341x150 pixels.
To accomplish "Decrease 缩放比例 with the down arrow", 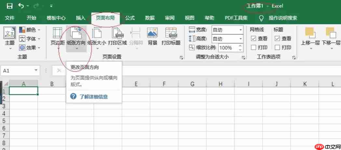I will click(x=240, y=50).
